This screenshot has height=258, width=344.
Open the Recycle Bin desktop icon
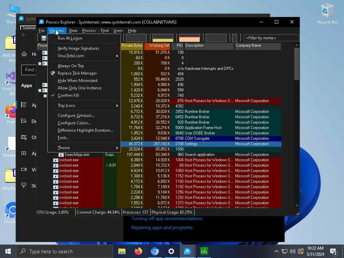pos(327,13)
